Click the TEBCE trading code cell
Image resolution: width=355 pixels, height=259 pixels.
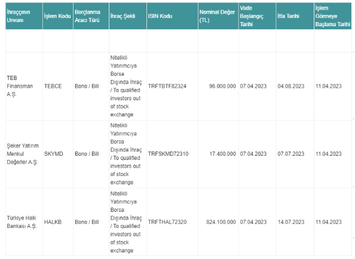click(58, 86)
